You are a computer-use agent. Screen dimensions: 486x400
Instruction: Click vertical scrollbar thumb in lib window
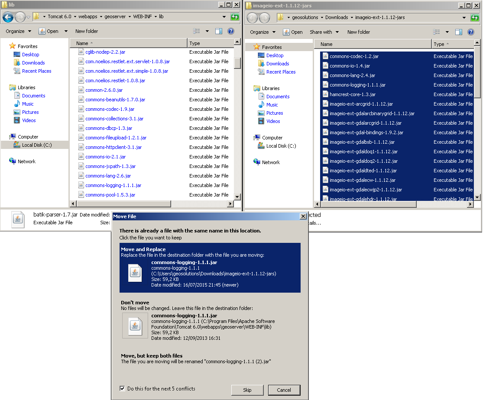(x=237, y=63)
